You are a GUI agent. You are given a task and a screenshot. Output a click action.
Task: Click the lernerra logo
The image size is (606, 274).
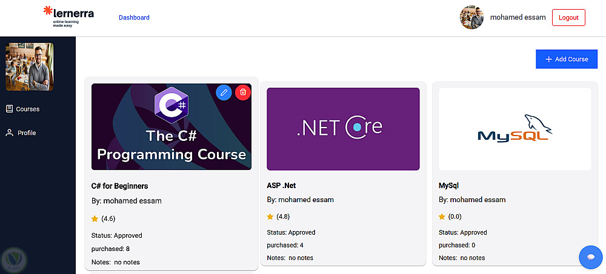(x=68, y=18)
